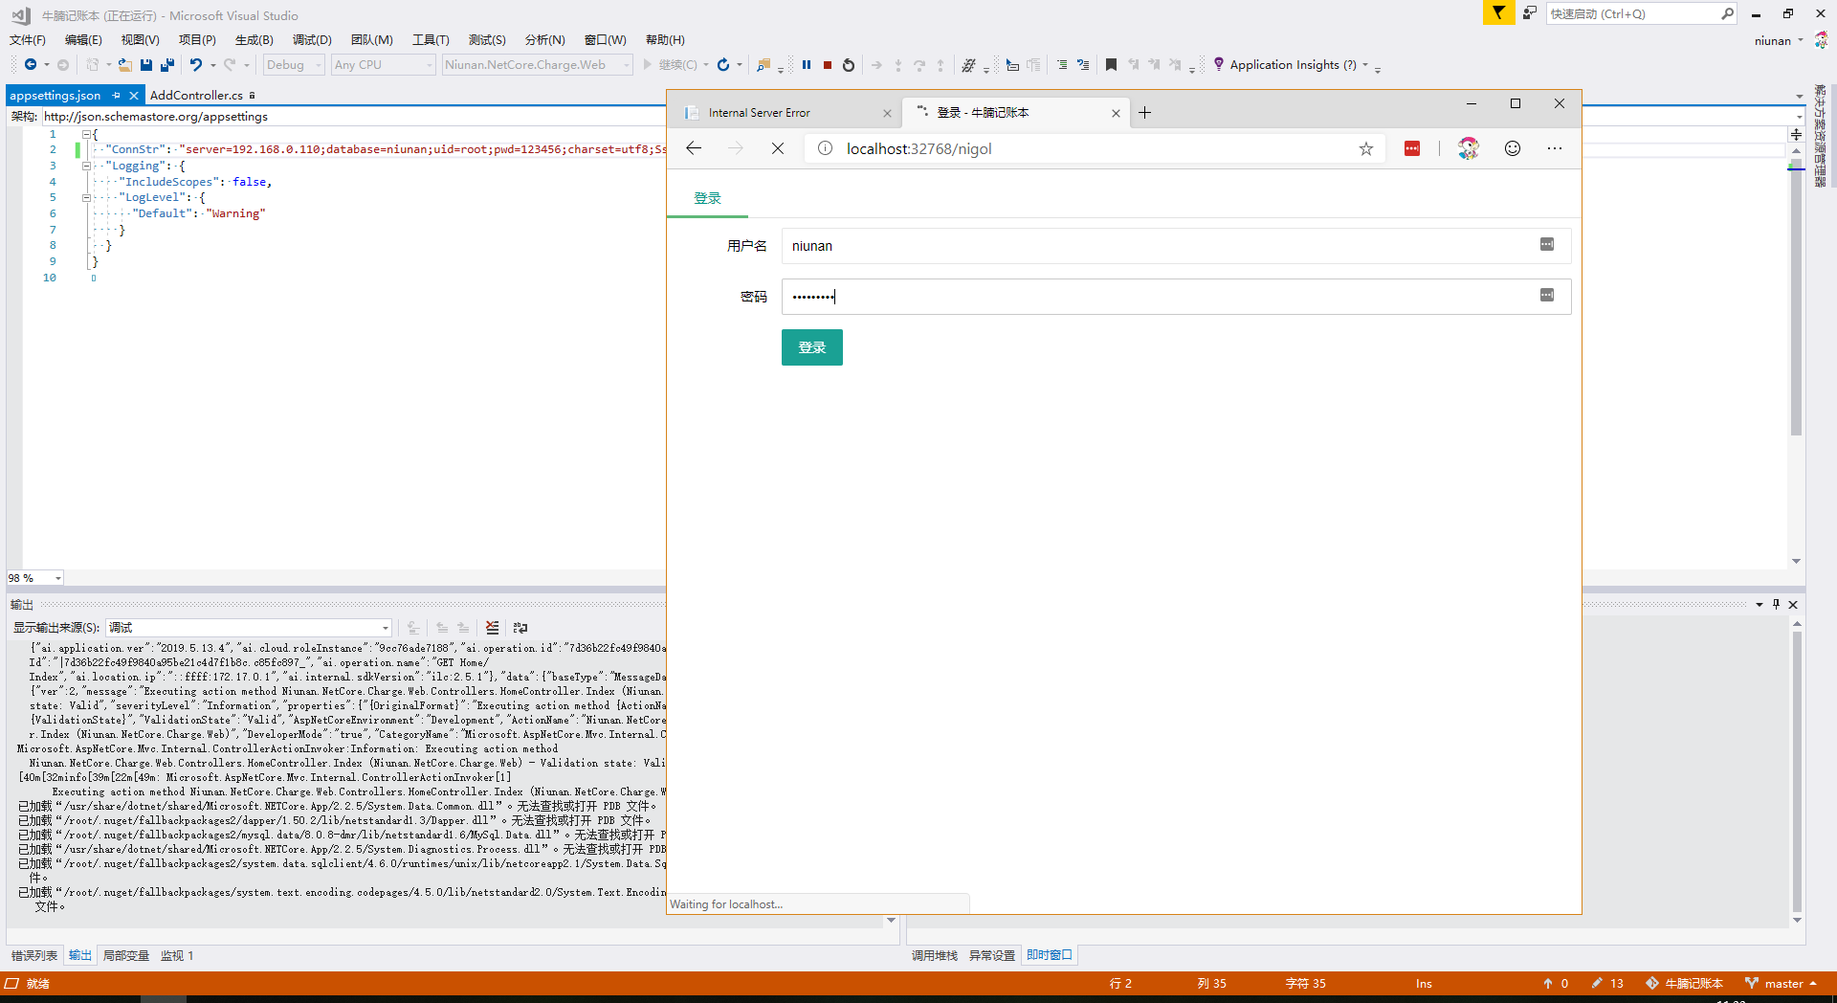
Task: Close the 登录 - 牛腩记账本 browser tab
Action: [x=1116, y=113]
